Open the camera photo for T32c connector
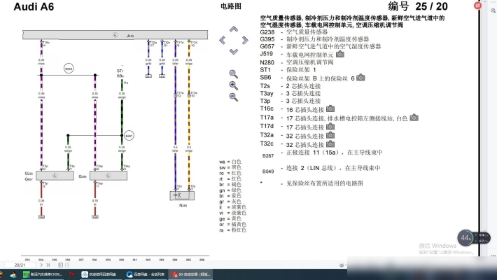This screenshot has height=280, width=497. pos(330,144)
